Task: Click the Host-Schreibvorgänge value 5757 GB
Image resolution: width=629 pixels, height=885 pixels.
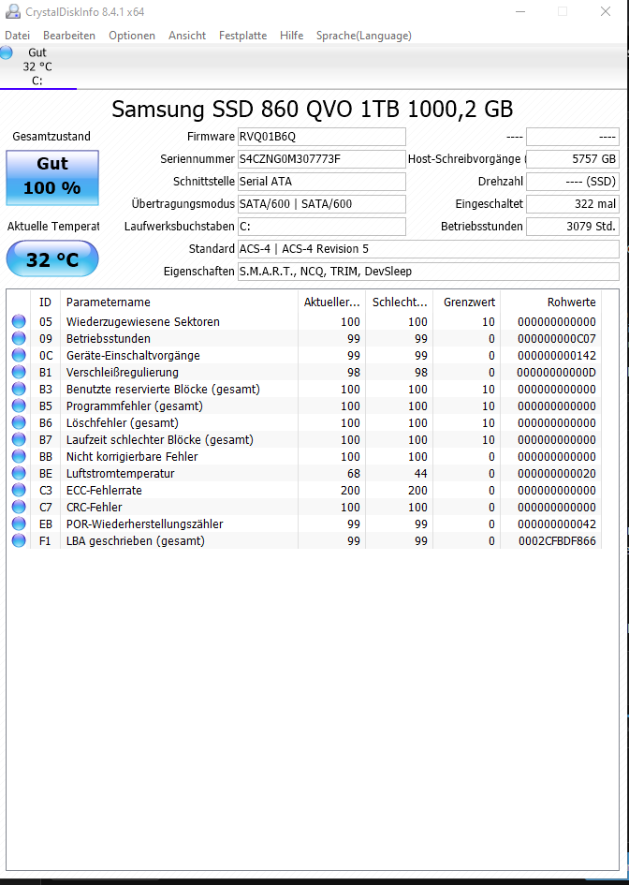Action: (x=573, y=159)
